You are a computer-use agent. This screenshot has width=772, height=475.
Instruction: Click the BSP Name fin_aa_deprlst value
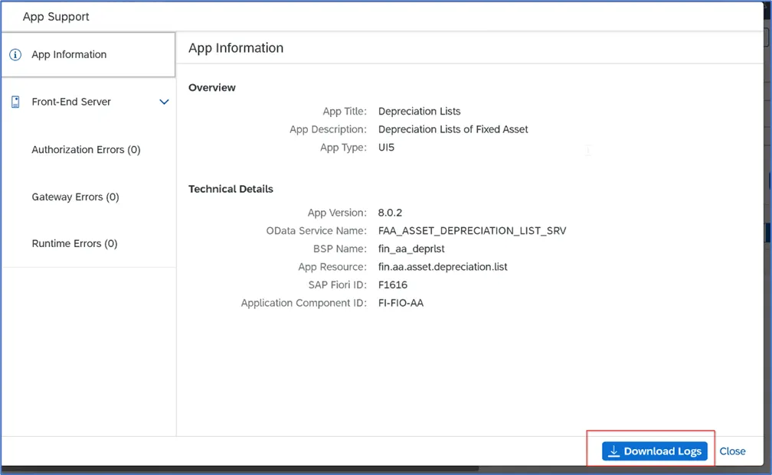click(412, 249)
